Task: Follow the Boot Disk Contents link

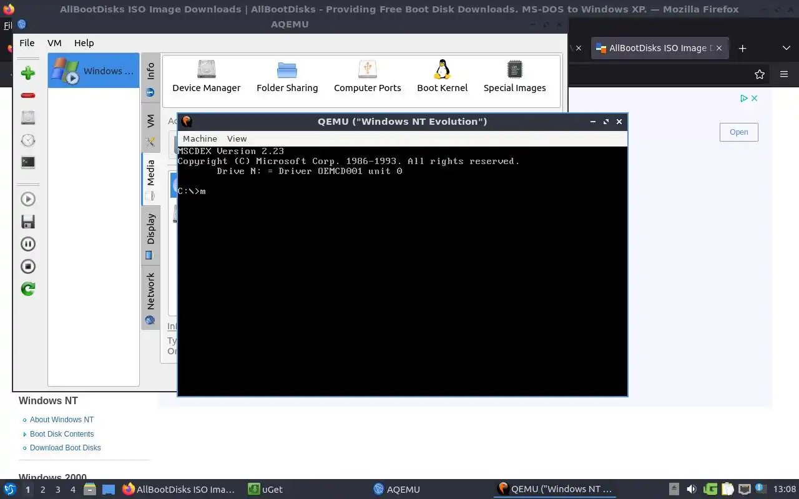Action: [62, 434]
